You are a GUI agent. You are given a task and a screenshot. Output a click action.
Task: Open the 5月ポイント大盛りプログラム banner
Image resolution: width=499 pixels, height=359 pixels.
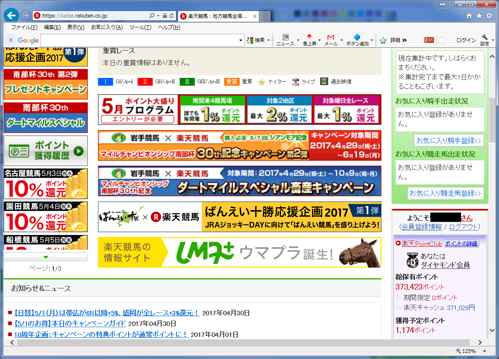click(x=239, y=109)
